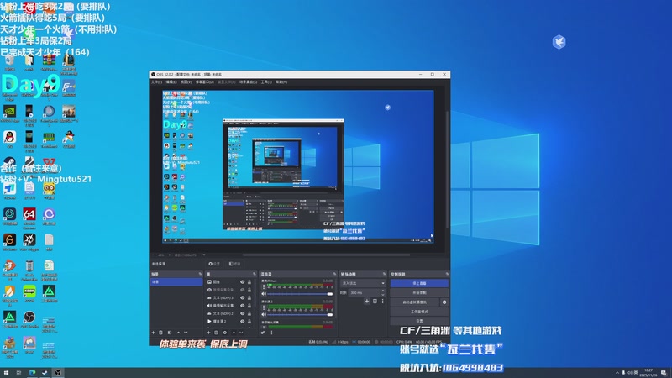Screen dimensions: 672x378
Task: Open 设置 in the Controls dock
Action: (419, 321)
